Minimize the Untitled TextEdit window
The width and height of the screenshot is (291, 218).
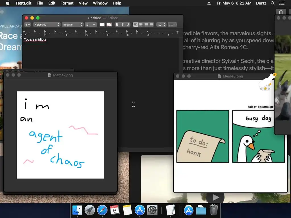pos(32,18)
